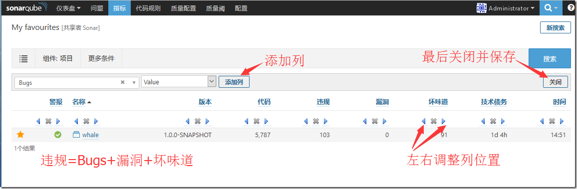The height and width of the screenshot is (189, 577).
Task: Move the 漏洞 column right
Action: coord(384,121)
